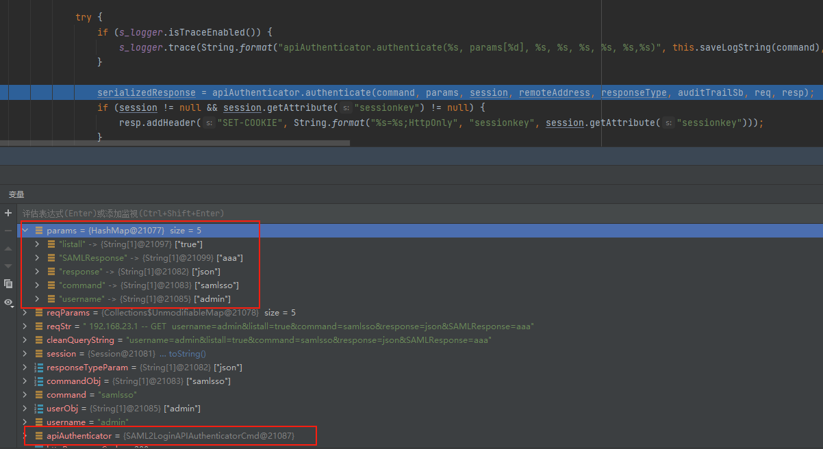Expand the reqParams variable node

pos(25,313)
